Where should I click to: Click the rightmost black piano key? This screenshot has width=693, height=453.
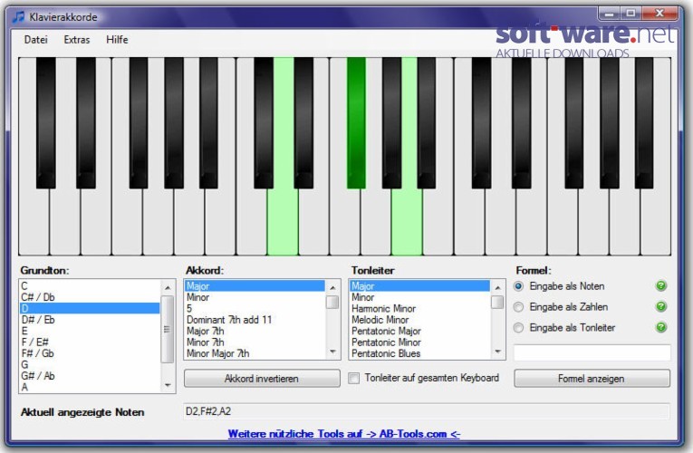click(x=644, y=123)
